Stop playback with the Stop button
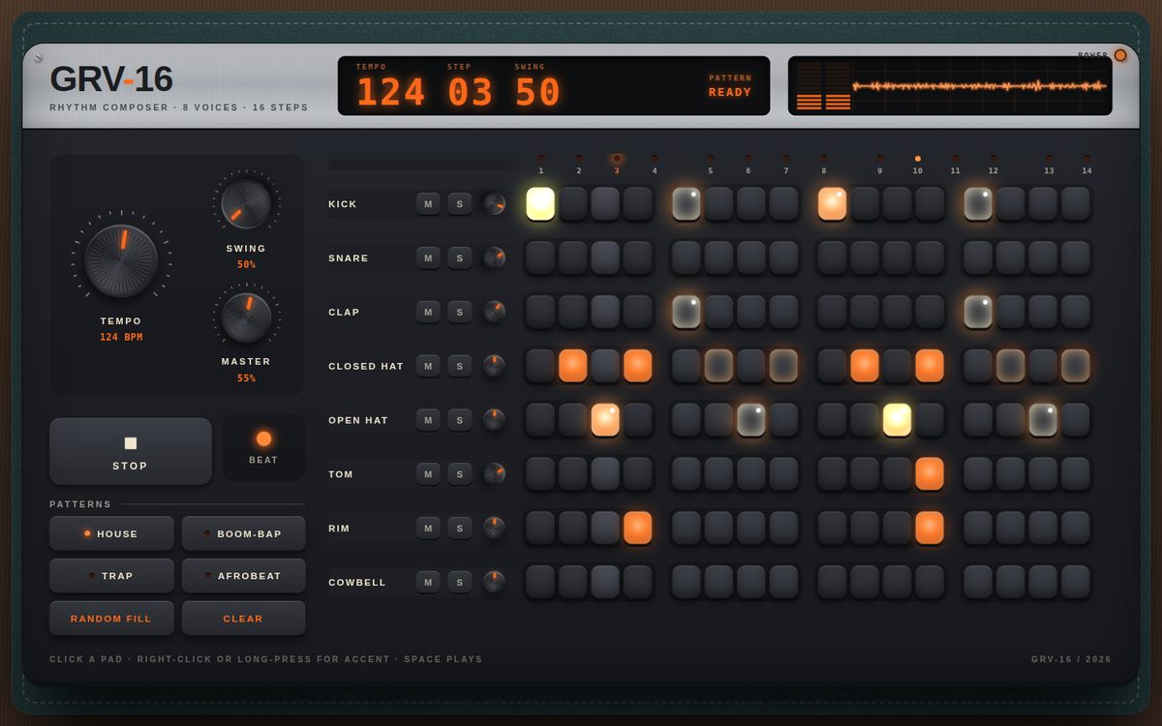Image resolution: width=1162 pixels, height=726 pixels. [131, 451]
